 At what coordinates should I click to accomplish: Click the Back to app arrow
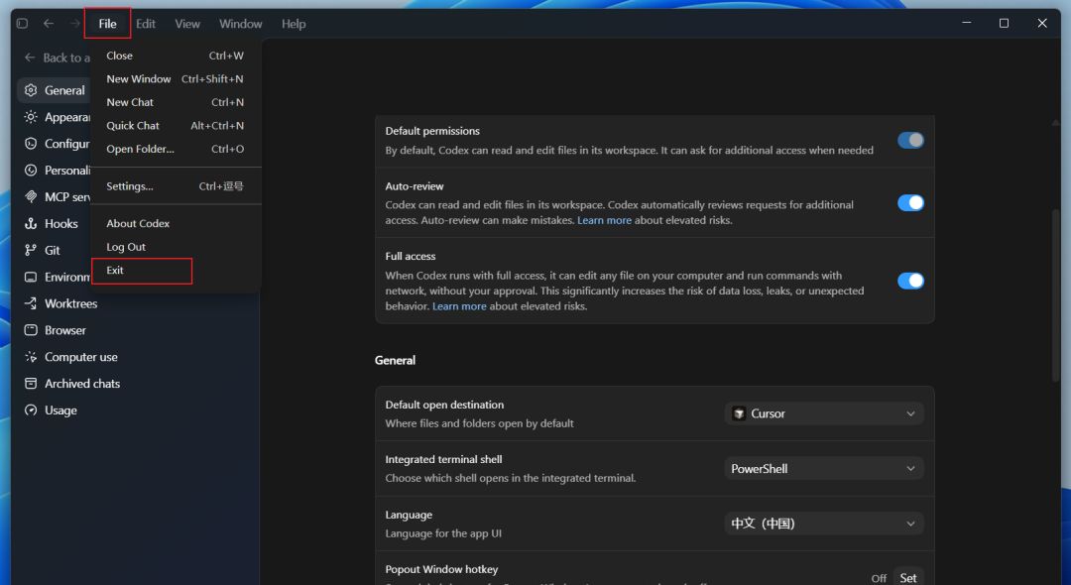[x=30, y=58]
